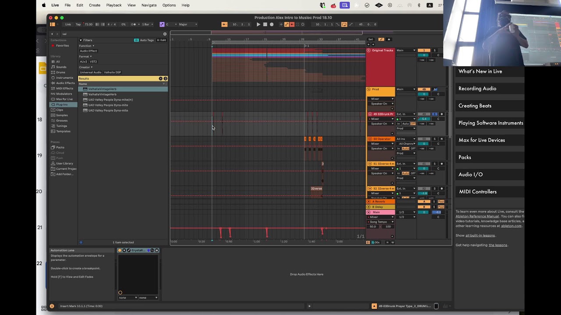
Task: Click the Tap tempo button
Action: (78, 24)
